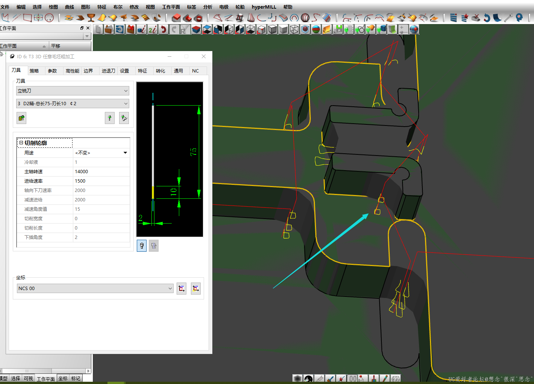Collapse the 切削轮廓 section
The image size is (534, 384).
(21, 143)
